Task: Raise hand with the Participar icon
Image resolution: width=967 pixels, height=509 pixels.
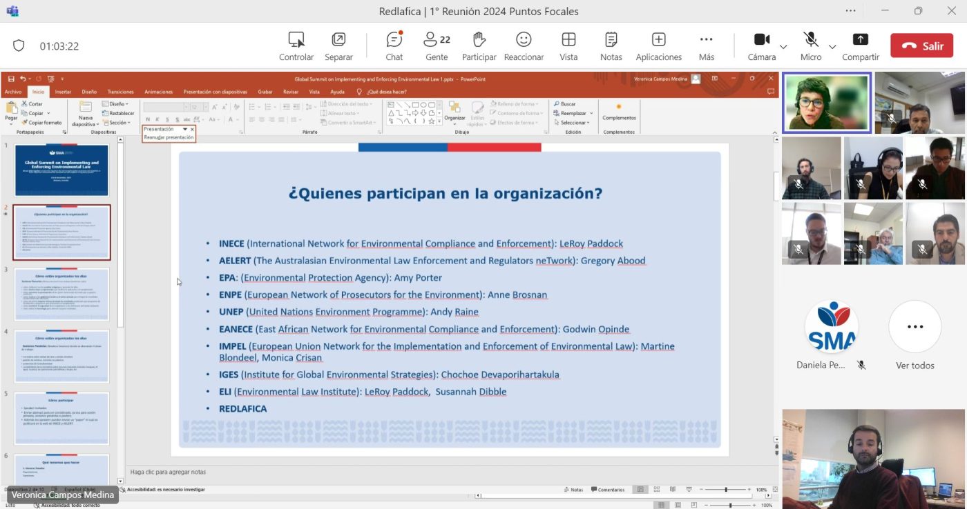Action: 479,46
